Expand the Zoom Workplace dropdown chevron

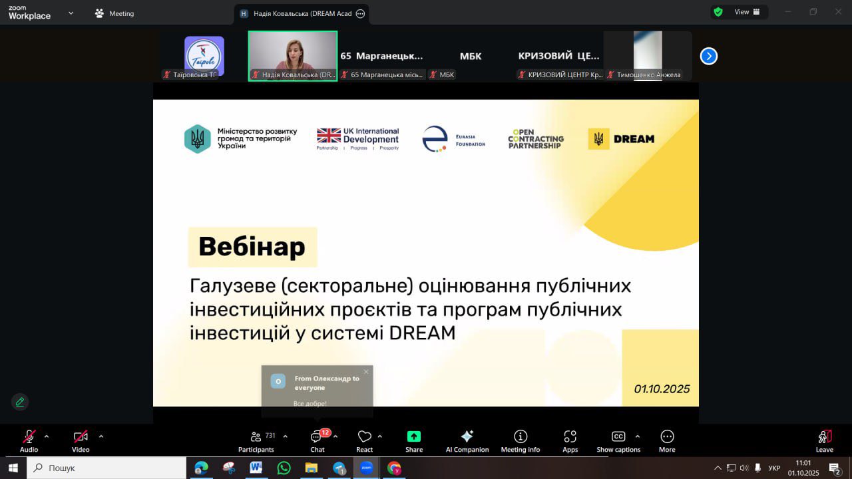71,13
